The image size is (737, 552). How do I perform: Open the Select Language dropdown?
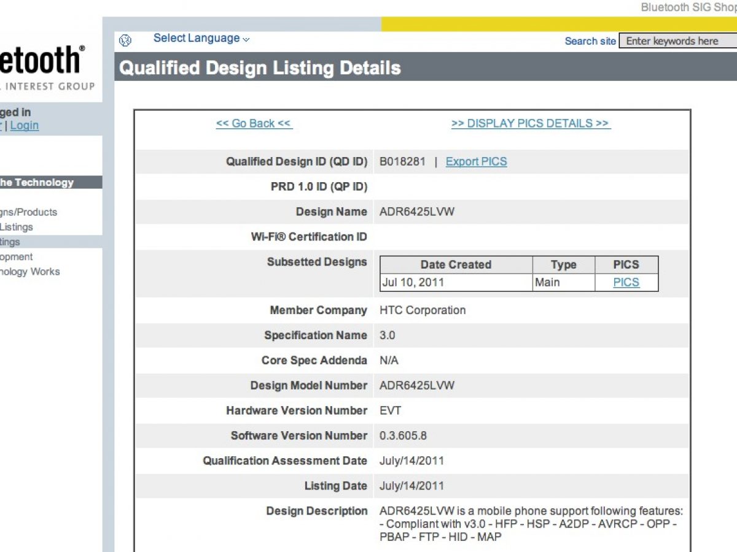point(201,38)
